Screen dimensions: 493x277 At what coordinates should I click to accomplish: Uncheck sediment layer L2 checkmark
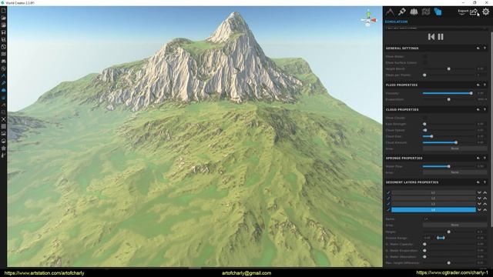(x=388, y=199)
